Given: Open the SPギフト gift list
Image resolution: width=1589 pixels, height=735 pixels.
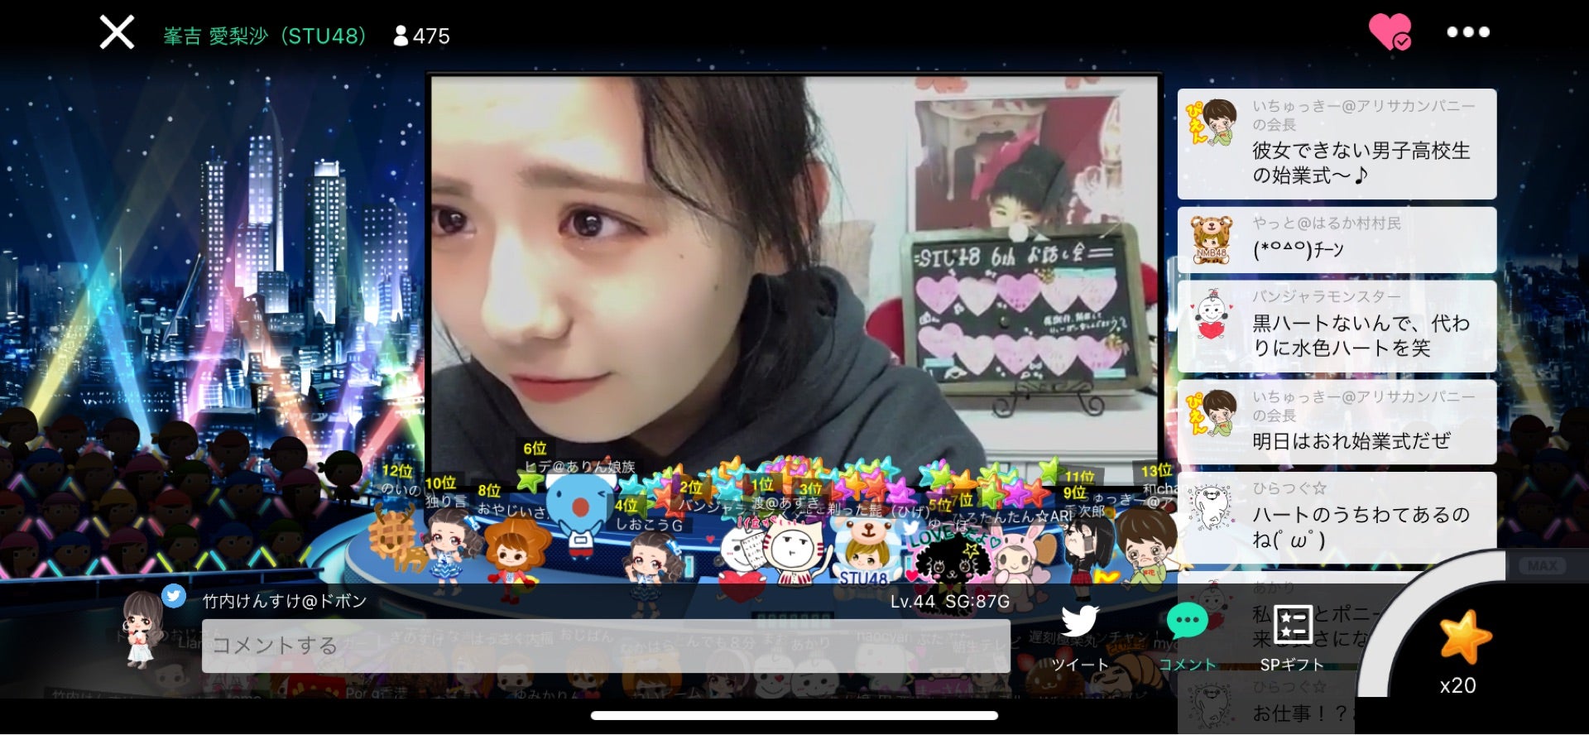Looking at the screenshot, I should tap(1292, 637).
